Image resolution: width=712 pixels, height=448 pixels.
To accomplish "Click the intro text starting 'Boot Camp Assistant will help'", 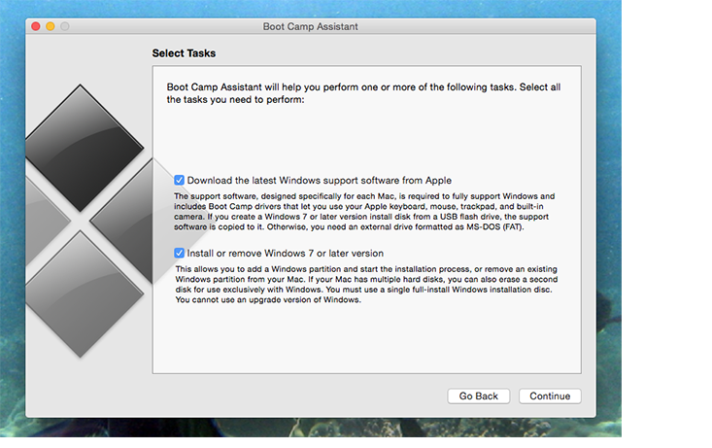I will (x=363, y=93).
